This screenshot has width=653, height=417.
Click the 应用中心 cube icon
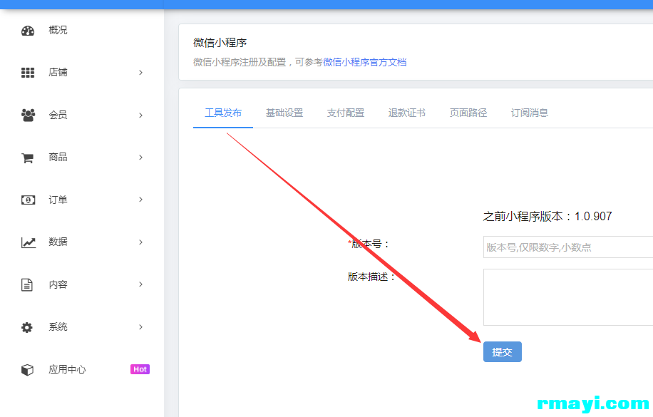click(28, 369)
